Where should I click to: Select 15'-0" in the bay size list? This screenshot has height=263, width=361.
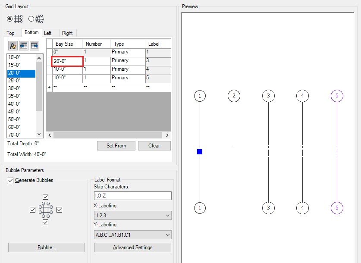pos(21,65)
